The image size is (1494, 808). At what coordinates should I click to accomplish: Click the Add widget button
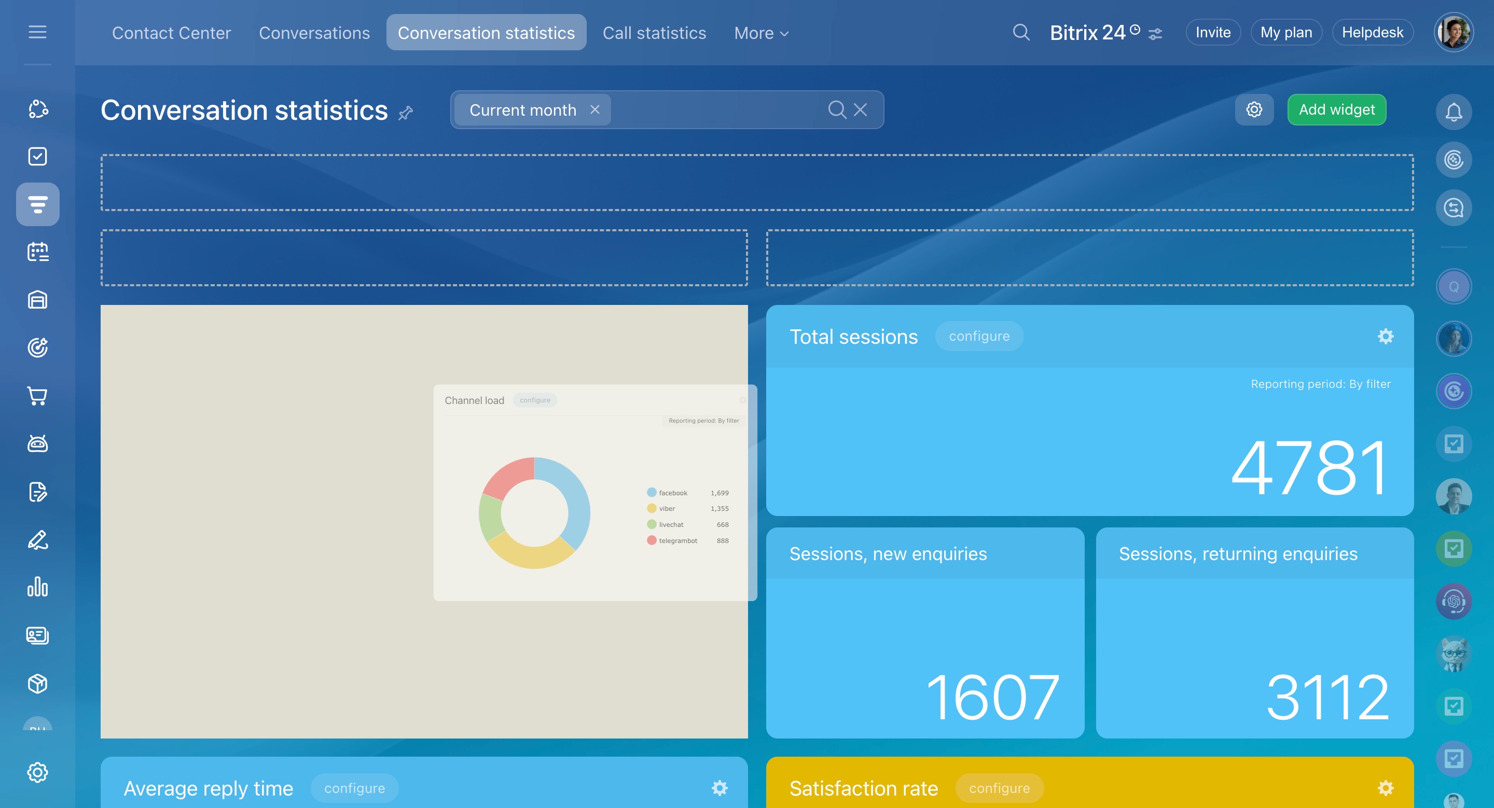[1336, 109]
